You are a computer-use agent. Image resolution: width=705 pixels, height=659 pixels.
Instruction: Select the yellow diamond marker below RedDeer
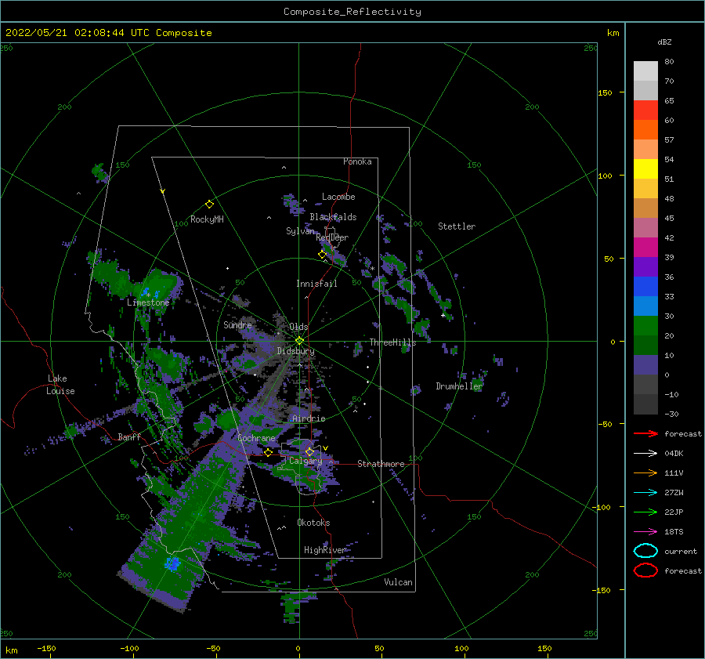point(322,255)
